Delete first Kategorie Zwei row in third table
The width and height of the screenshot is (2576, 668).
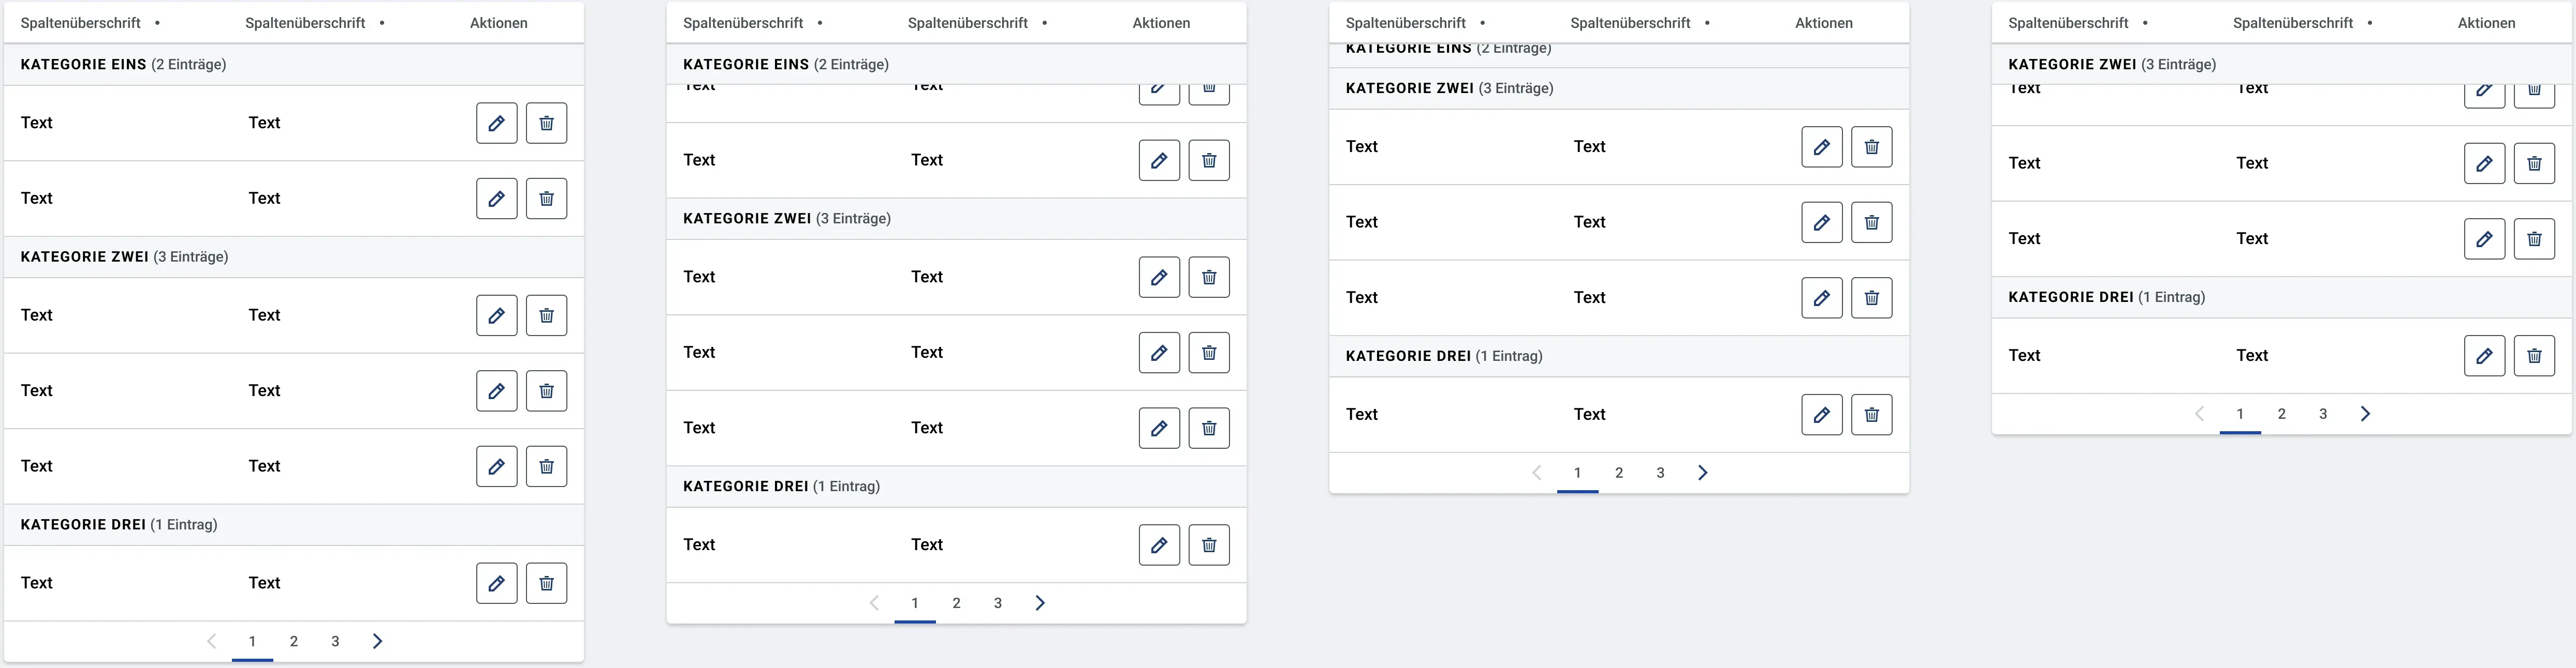coord(1872,147)
